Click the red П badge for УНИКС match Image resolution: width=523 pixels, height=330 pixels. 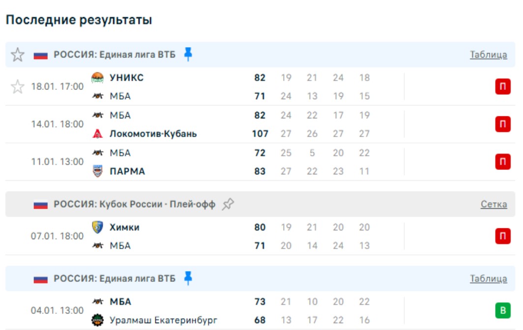tap(502, 87)
